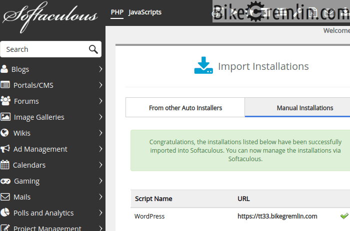Image resolution: width=350 pixels, height=231 pixels.
Task: Expand the Gaming category chevron
Action: 100,181
